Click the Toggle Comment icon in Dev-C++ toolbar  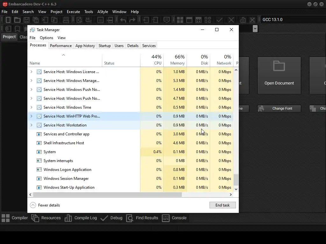(167, 20)
